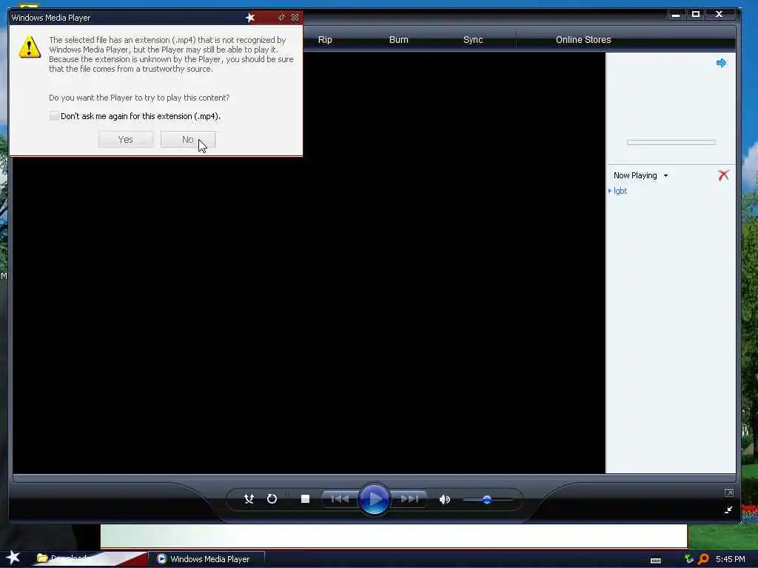Click the Yes button in the dialog
758x568 pixels.
click(x=126, y=140)
